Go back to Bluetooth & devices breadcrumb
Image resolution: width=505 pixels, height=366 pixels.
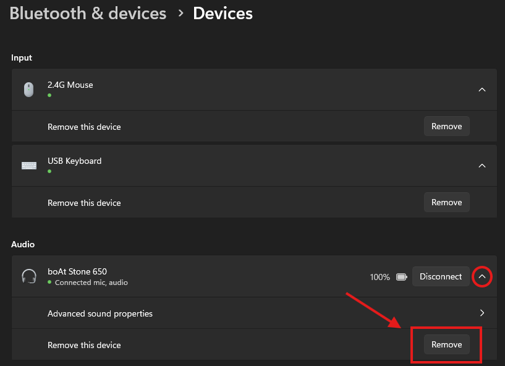(x=88, y=13)
